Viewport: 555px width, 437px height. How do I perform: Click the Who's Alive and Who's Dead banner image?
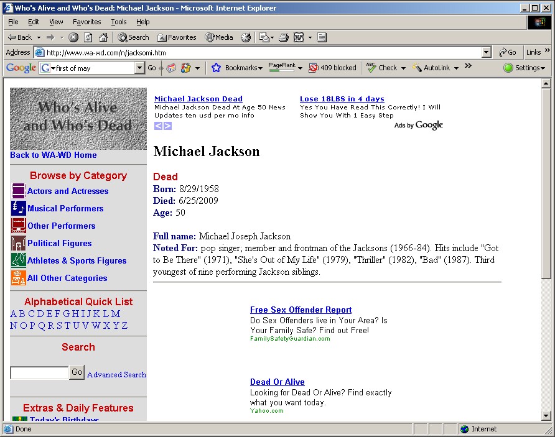[78, 119]
